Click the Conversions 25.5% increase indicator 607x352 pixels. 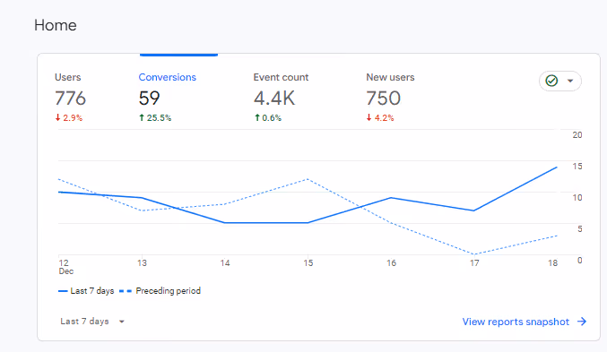155,118
